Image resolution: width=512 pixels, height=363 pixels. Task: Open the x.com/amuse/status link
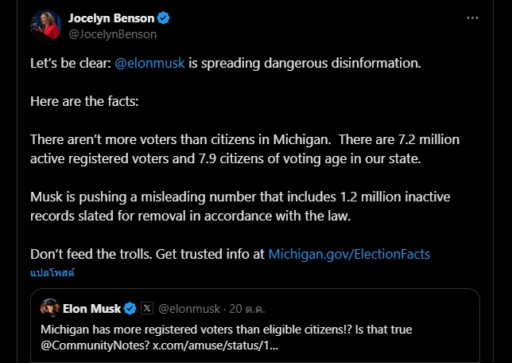(215, 346)
